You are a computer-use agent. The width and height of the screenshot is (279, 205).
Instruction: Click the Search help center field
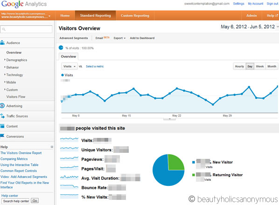pos(16,201)
